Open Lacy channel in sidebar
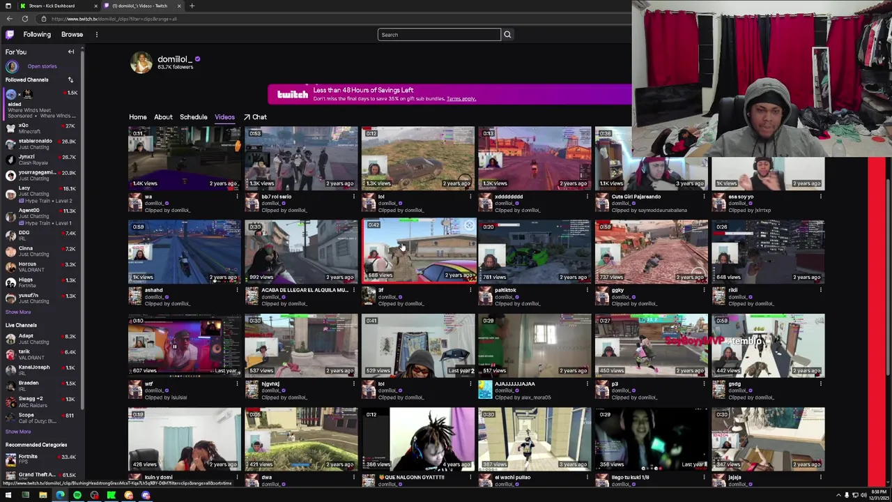The width and height of the screenshot is (892, 502). tap(40, 194)
